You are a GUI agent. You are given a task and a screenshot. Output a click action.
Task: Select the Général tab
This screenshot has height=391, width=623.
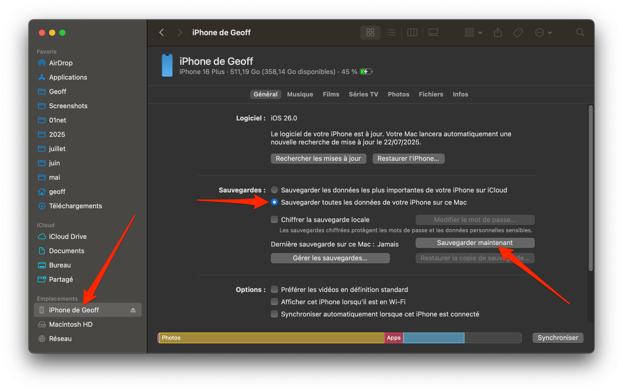coord(265,94)
